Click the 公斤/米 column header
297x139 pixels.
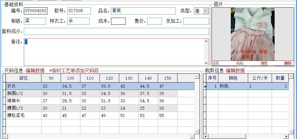click(260, 78)
